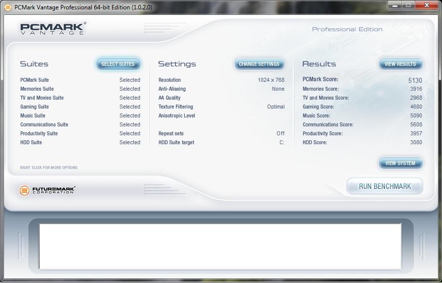Screen dimensions: 442x283
Task: Open the Select Suites dialog
Action: tap(118, 64)
